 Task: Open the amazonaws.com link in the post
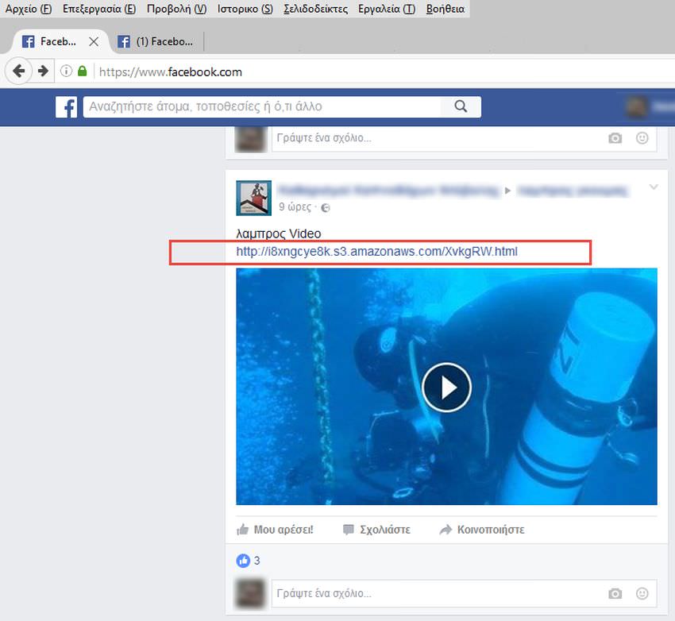pos(377,252)
